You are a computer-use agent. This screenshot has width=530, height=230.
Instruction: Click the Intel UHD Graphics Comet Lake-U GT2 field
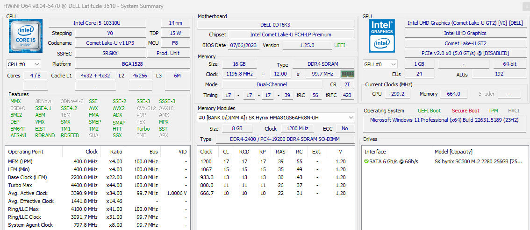pyautogui.click(x=465, y=23)
